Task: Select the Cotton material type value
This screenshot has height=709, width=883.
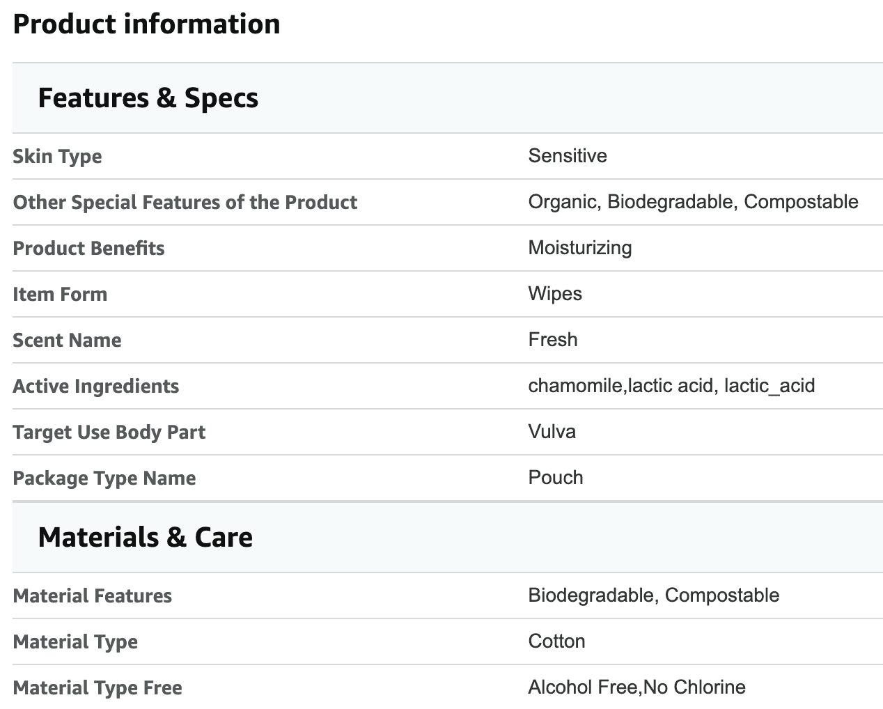Action: [556, 641]
